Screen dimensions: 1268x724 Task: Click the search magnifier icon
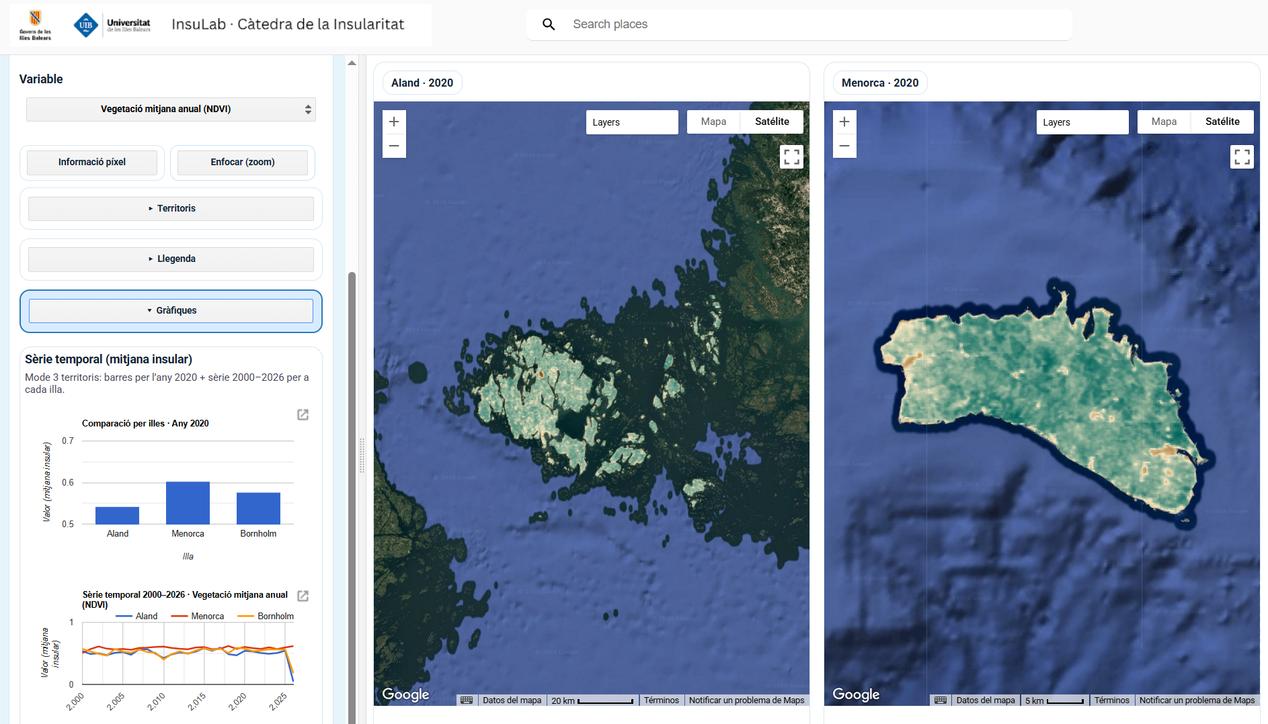click(x=549, y=24)
